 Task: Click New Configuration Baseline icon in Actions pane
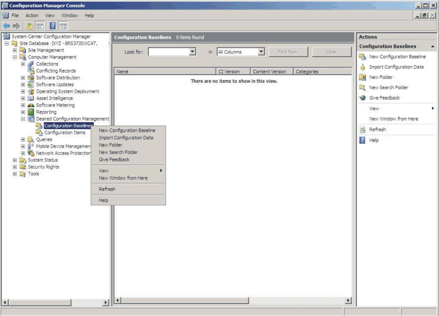click(x=362, y=57)
